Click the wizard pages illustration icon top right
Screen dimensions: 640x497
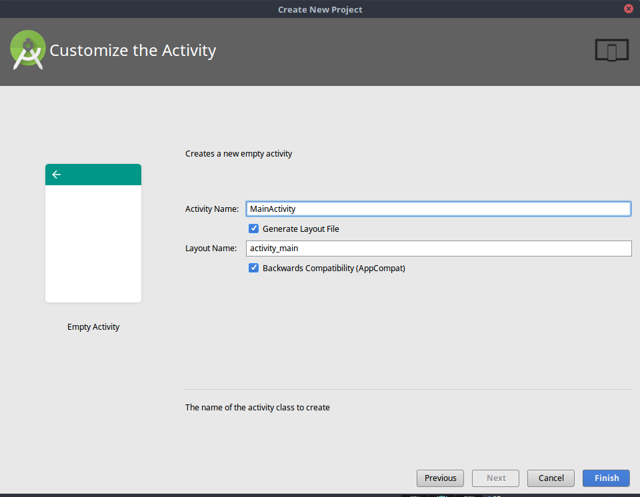[x=611, y=50]
